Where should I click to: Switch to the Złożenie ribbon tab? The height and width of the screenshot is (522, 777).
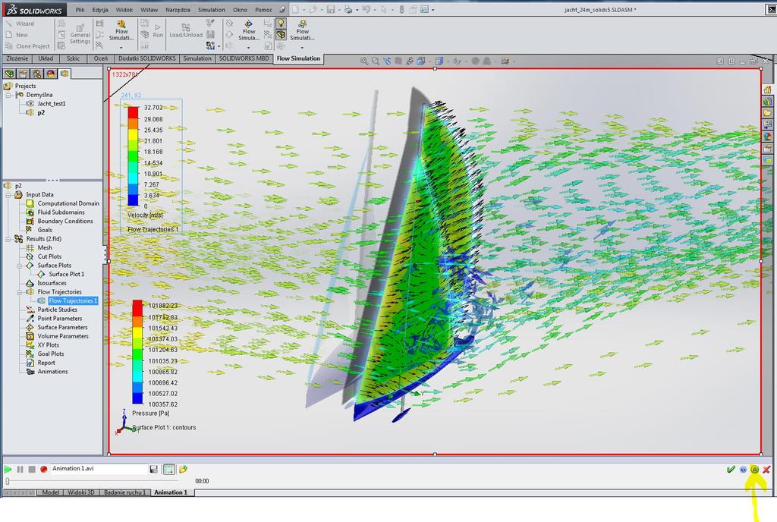point(17,58)
